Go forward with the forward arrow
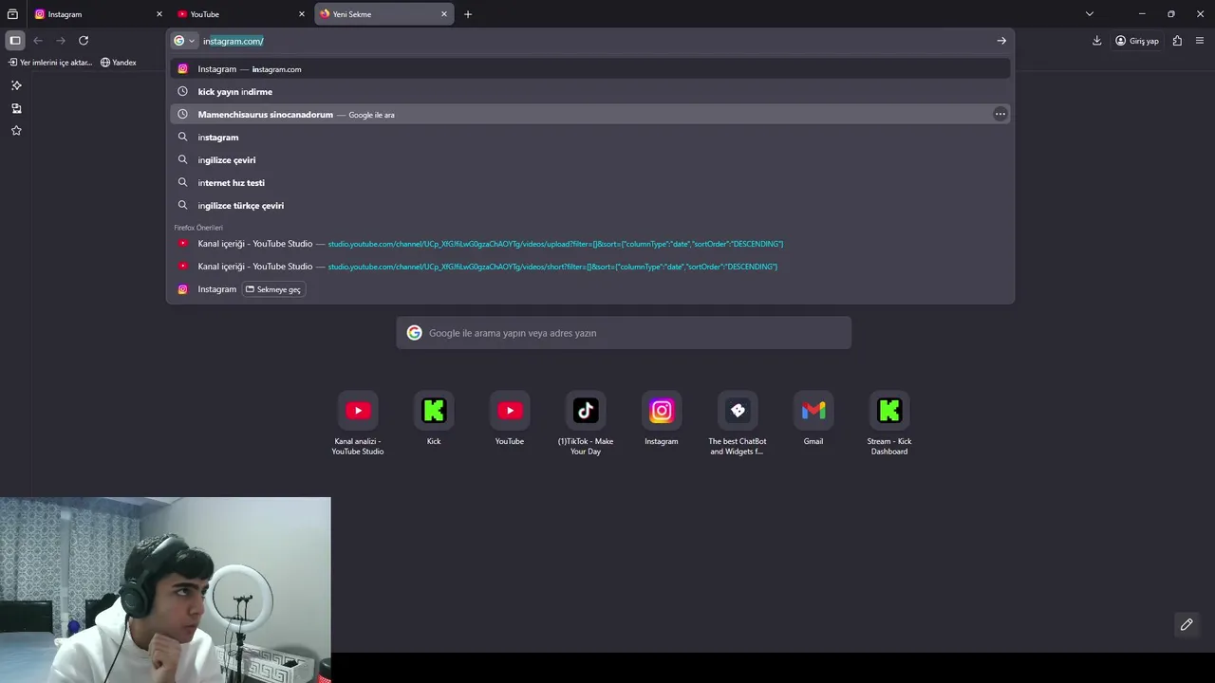Image resolution: width=1215 pixels, height=683 pixels. pyautogui.click(x=61, y=41)
